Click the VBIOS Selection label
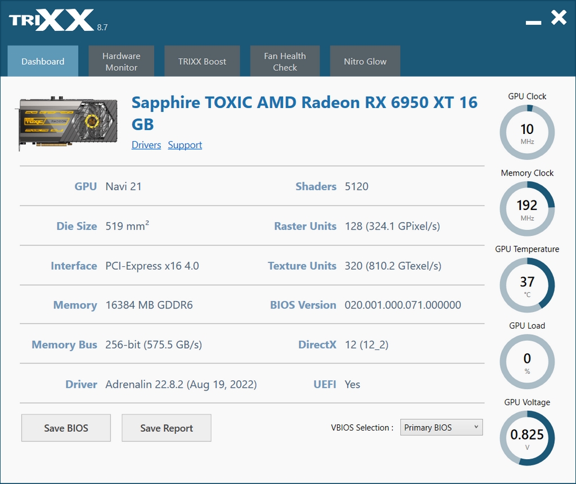The image size is (576, 484). tap(362, 427)
